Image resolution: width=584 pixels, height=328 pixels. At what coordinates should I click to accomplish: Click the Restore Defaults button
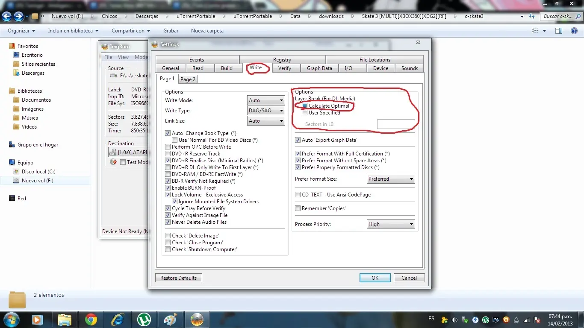click(179, 278)
